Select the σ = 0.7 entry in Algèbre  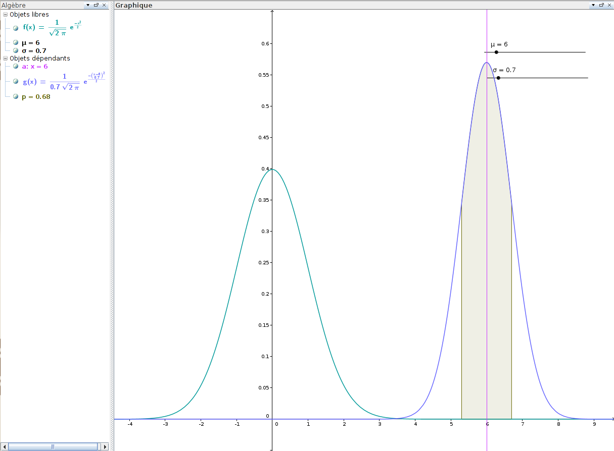[34, 50]
